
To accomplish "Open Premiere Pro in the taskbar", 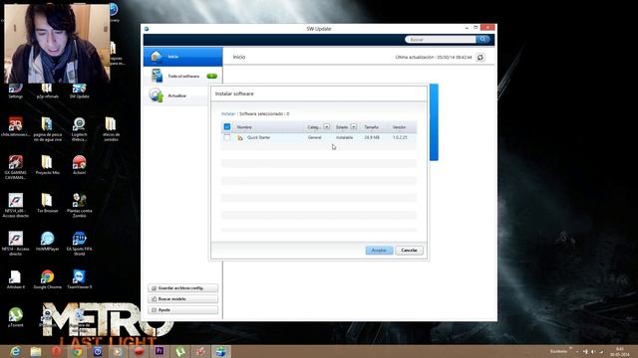I will (x=159, y=351).
